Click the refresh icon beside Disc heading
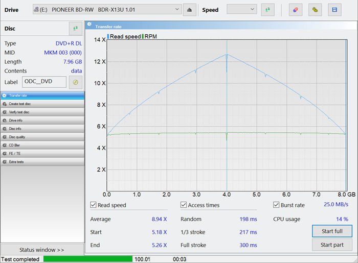 [76, 29]
